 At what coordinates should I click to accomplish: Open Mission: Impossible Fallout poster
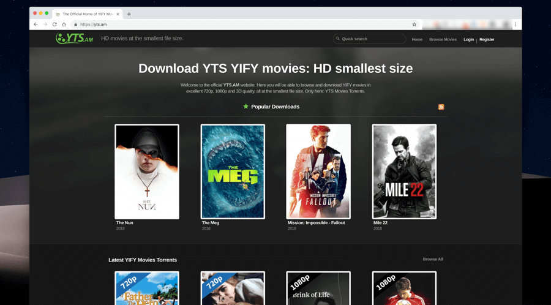point(318,171)
